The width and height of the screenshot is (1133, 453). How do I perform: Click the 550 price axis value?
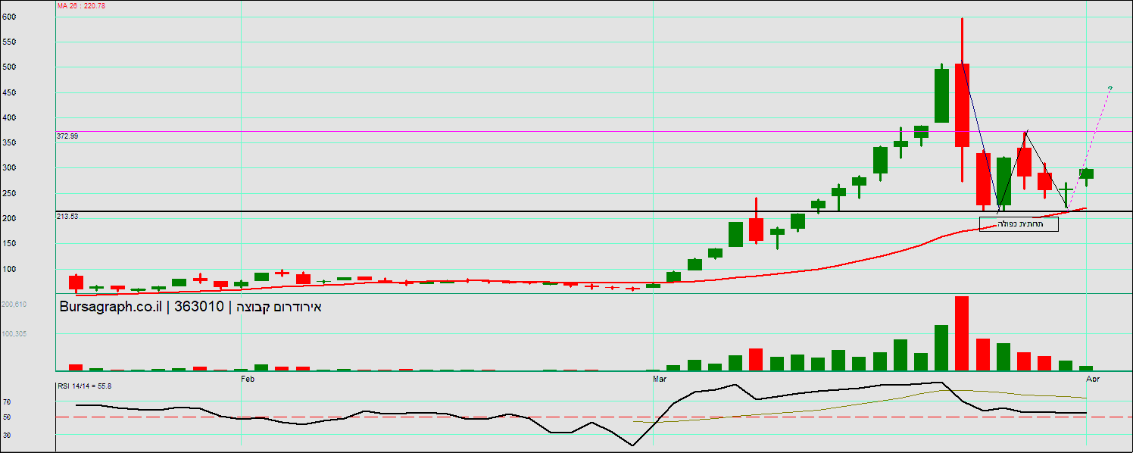click(9, 42)
